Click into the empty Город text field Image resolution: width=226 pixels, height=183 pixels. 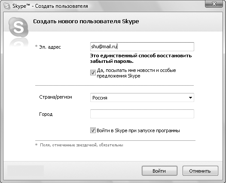[142, 114]
